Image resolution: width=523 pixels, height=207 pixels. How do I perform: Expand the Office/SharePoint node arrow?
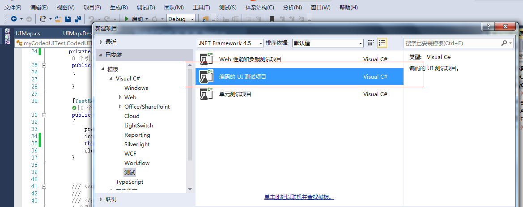[x=120, y=107]
